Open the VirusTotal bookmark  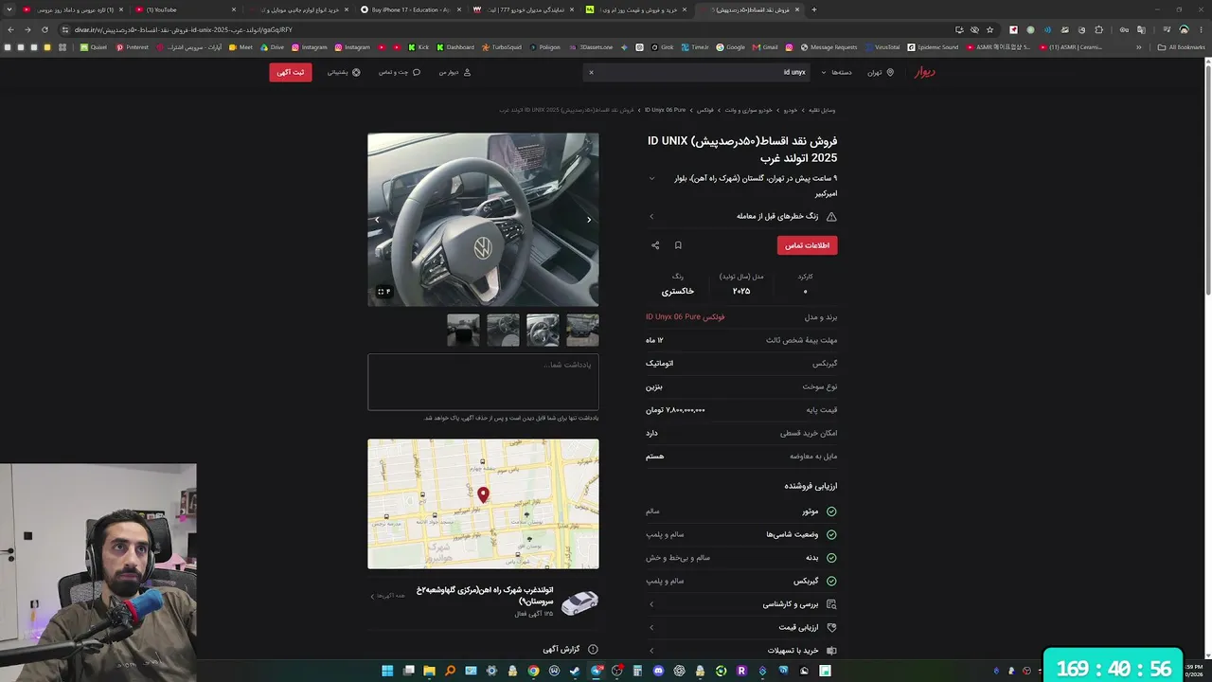click(x=882, y=47)
